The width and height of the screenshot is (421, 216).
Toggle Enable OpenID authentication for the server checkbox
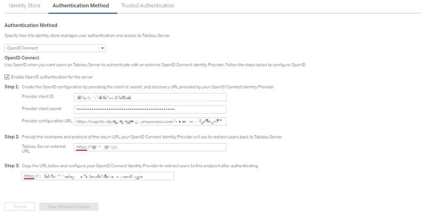point(7,77)
